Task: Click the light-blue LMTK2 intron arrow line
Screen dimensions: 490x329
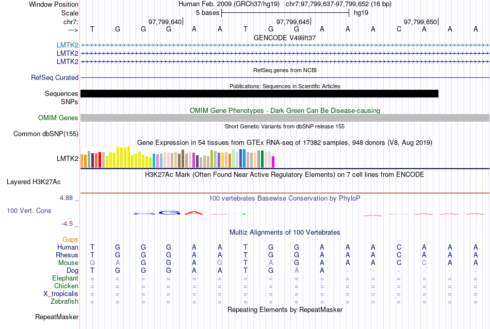Action: (285, 45)
